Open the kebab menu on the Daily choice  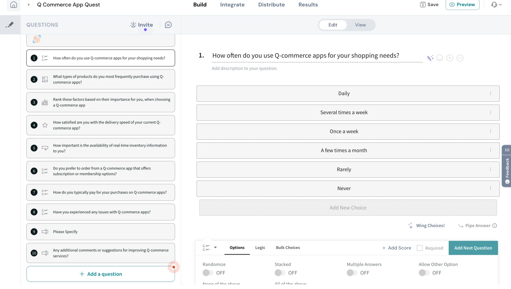tap(491, 93)
